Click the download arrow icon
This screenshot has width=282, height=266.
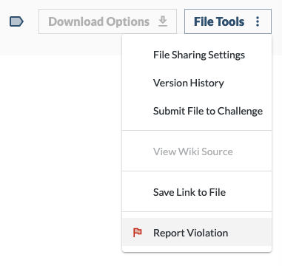coord(163,21)
